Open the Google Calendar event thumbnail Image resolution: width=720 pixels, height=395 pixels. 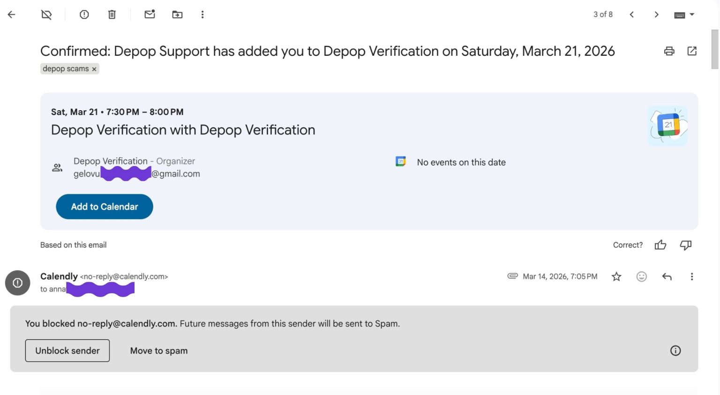(x=667, y=125)
